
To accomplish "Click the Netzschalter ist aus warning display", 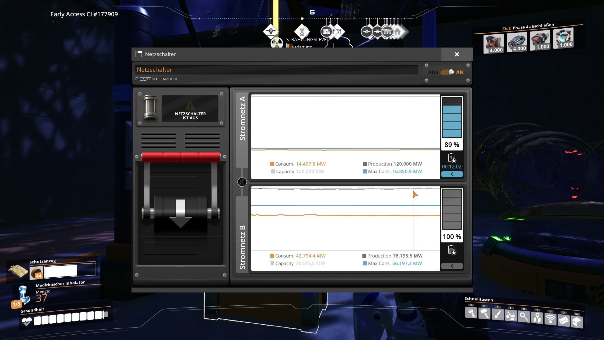I will click(x=190, y=109).
